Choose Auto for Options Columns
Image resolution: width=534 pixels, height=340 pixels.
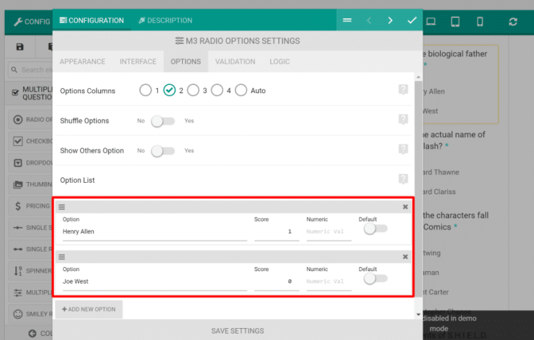[x=241, y=90]
